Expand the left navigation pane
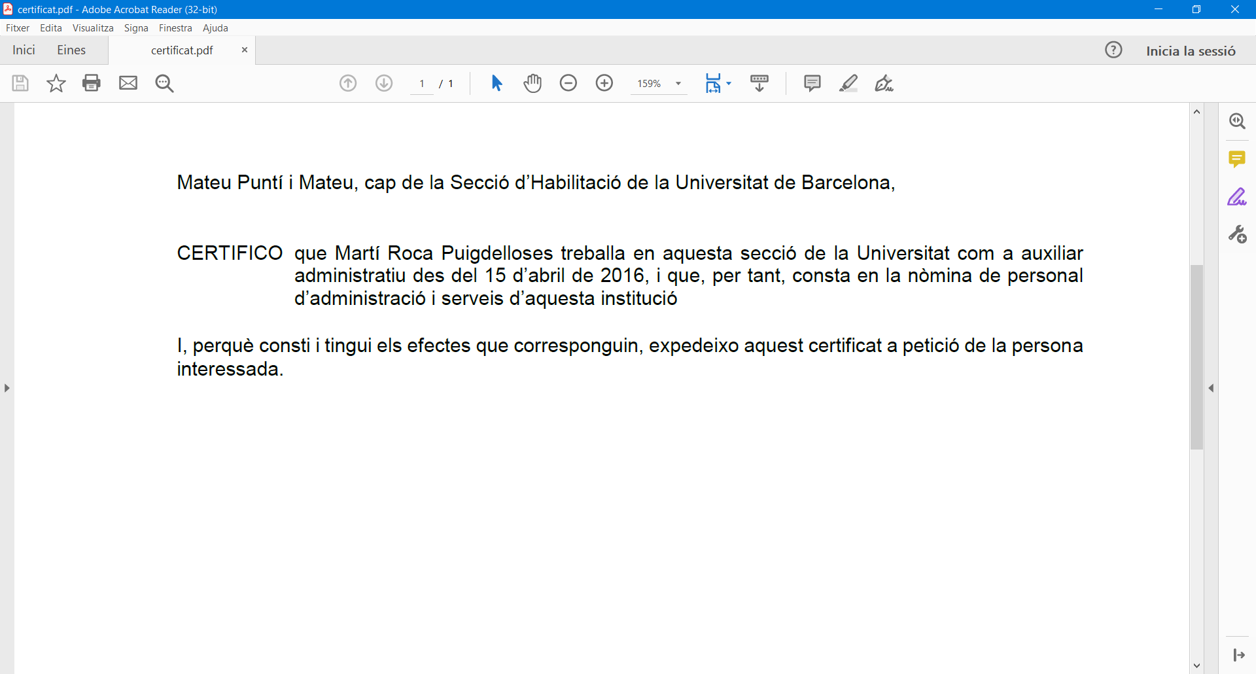This screenshot has height=674, width=1256. pos(7,388)
